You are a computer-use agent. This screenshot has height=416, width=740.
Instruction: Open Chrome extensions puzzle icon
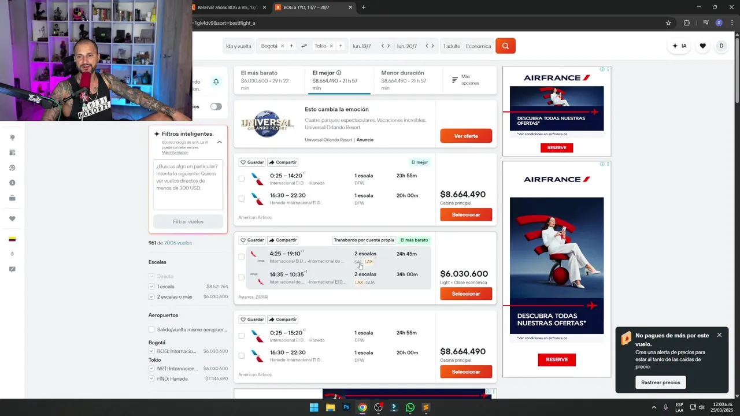pos(687,23)
